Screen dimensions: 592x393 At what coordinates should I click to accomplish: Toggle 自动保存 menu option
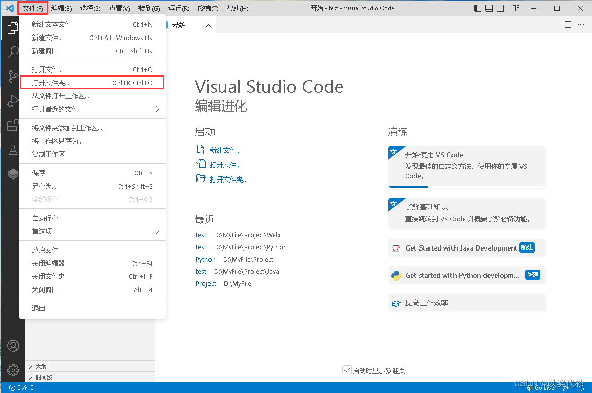(92, 218)
